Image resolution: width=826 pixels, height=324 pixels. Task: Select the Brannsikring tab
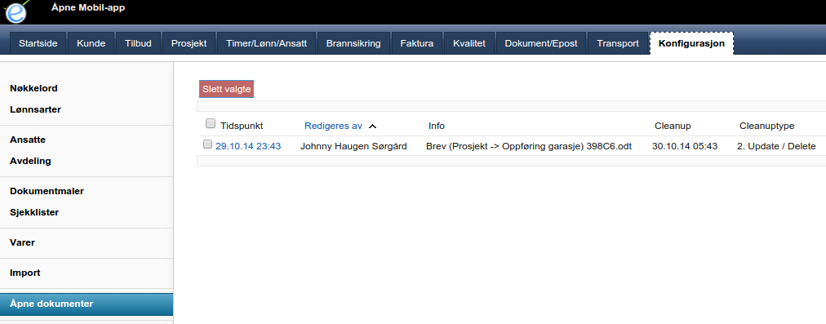click(353, 43)
